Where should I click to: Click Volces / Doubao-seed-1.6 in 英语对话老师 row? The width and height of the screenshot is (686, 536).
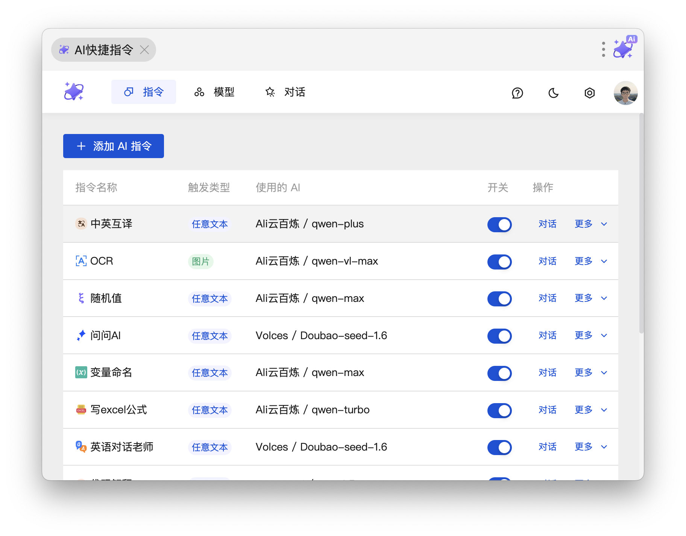[321, 447]
